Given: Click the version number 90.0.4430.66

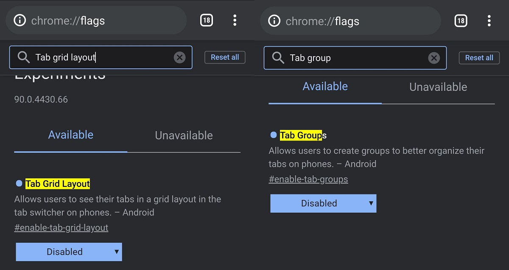Looking at the screenshot, I should tap(41, 99).
